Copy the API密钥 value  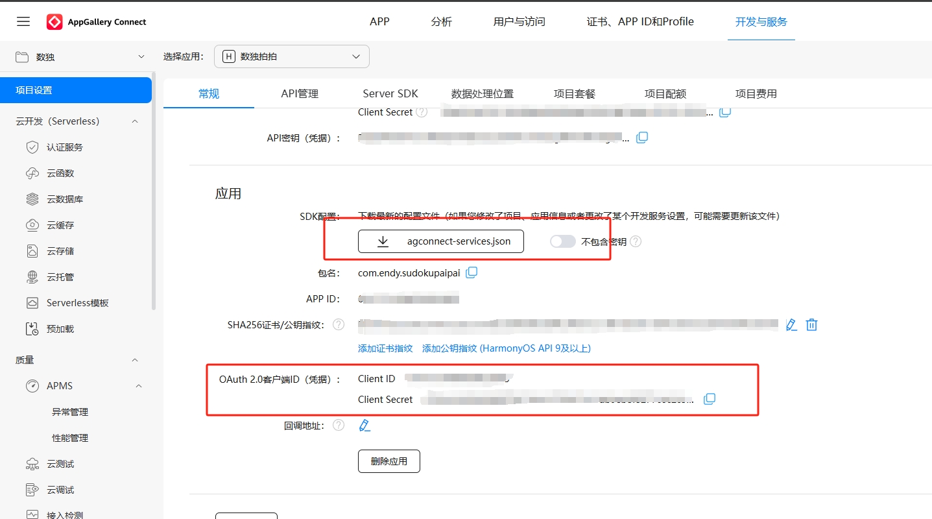[x=642, y=138]
